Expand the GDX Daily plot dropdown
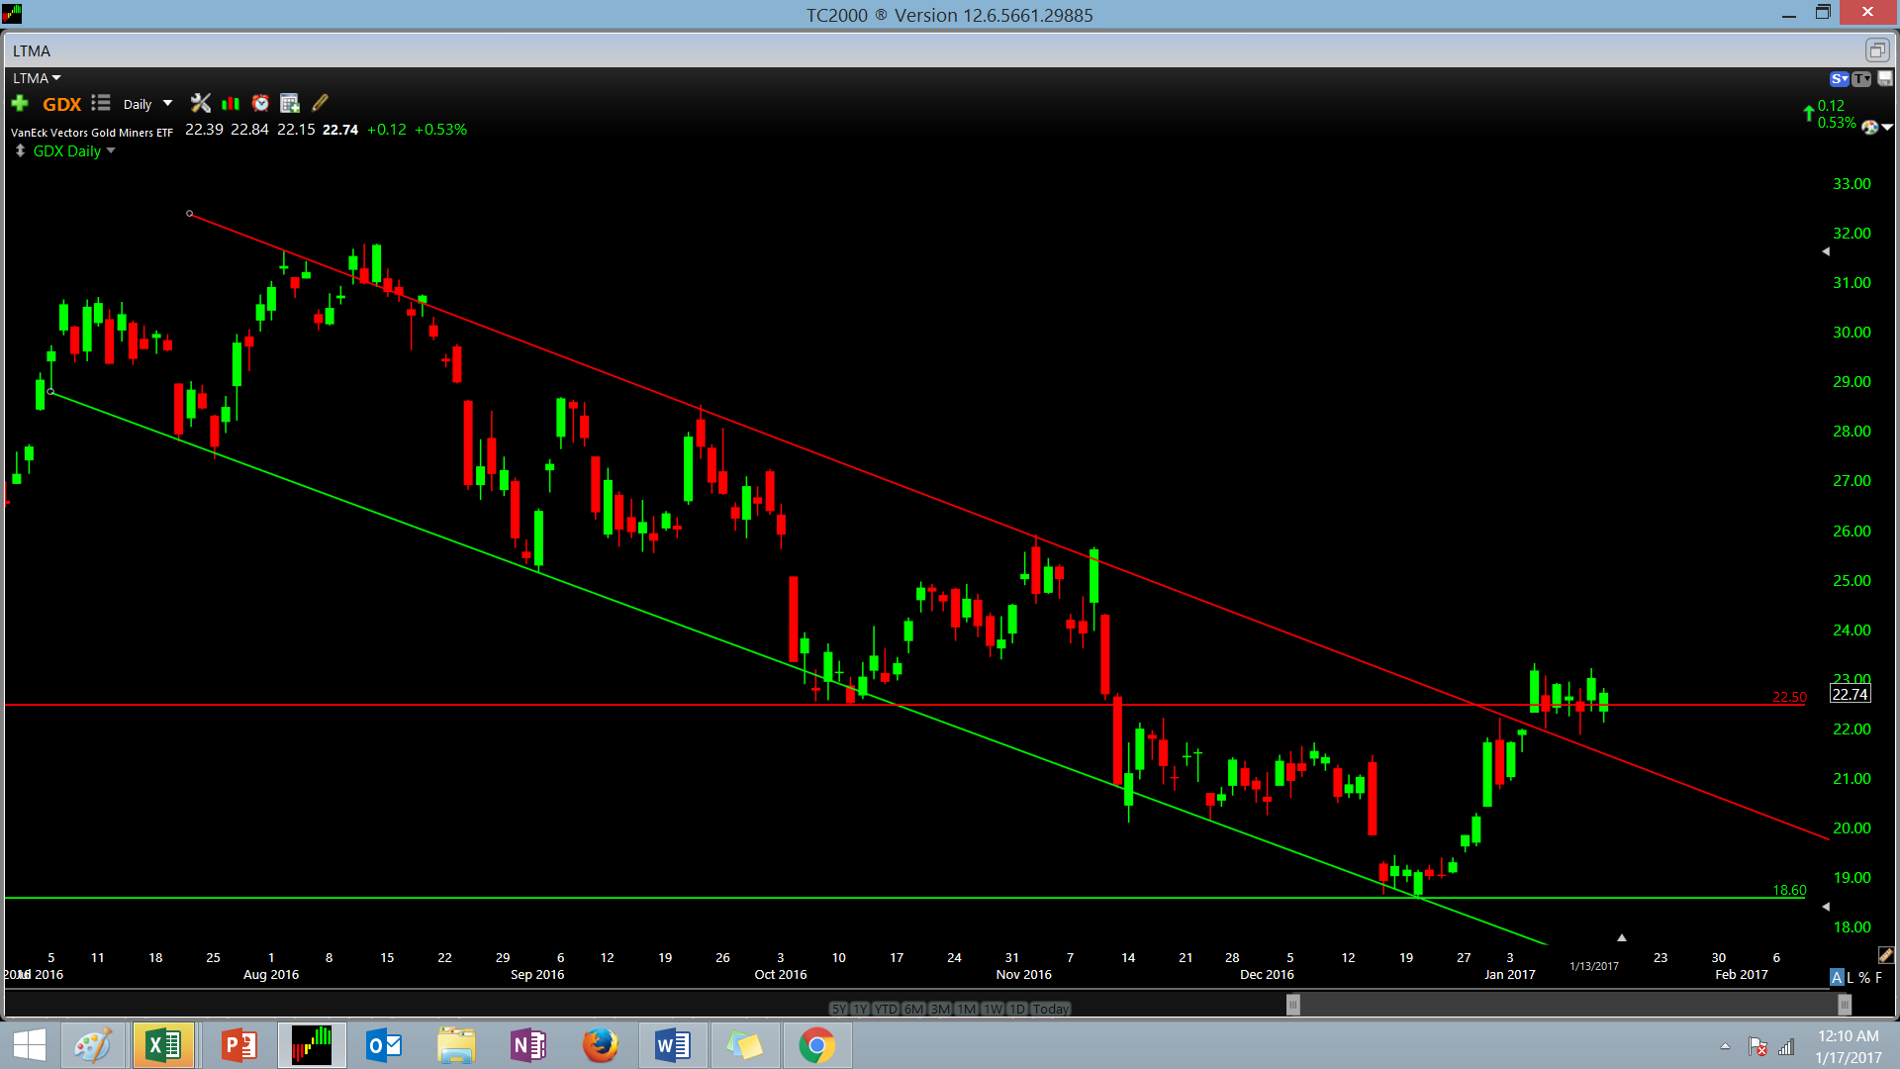1900x1069 pixels. (111, 150)
